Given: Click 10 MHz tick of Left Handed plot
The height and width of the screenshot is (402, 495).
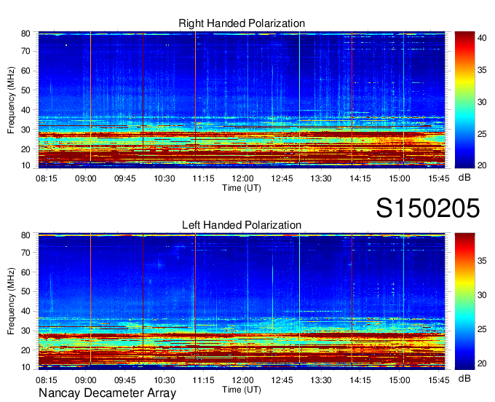Looking at the screenshot, I should 25,367.
